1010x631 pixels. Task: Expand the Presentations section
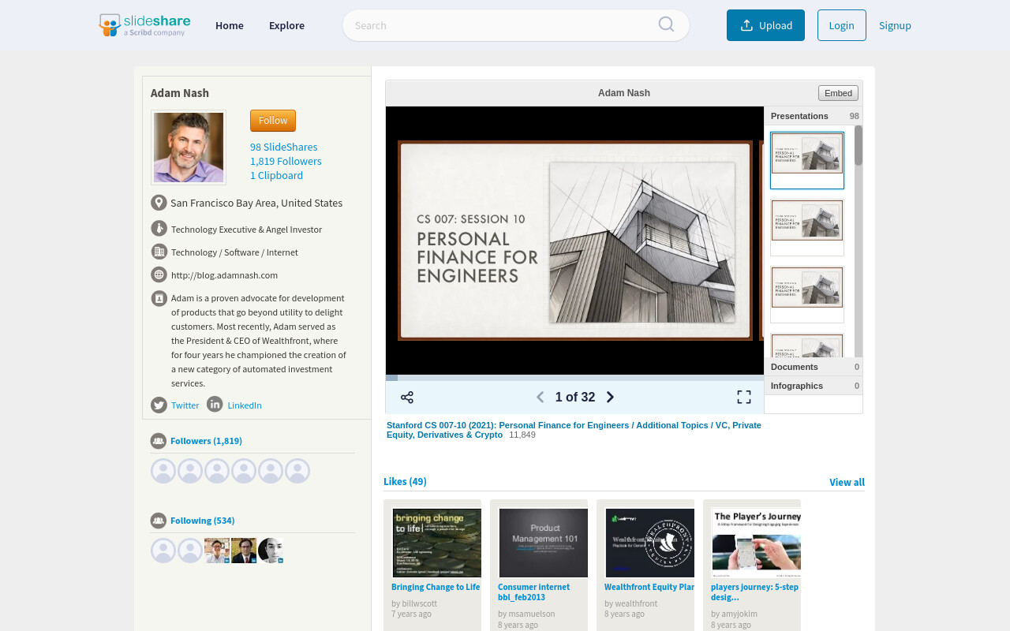(x=814, y=116)
